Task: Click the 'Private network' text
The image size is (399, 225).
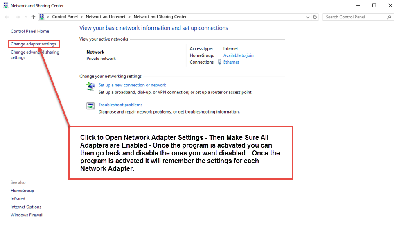Action: tap(101, 59)
